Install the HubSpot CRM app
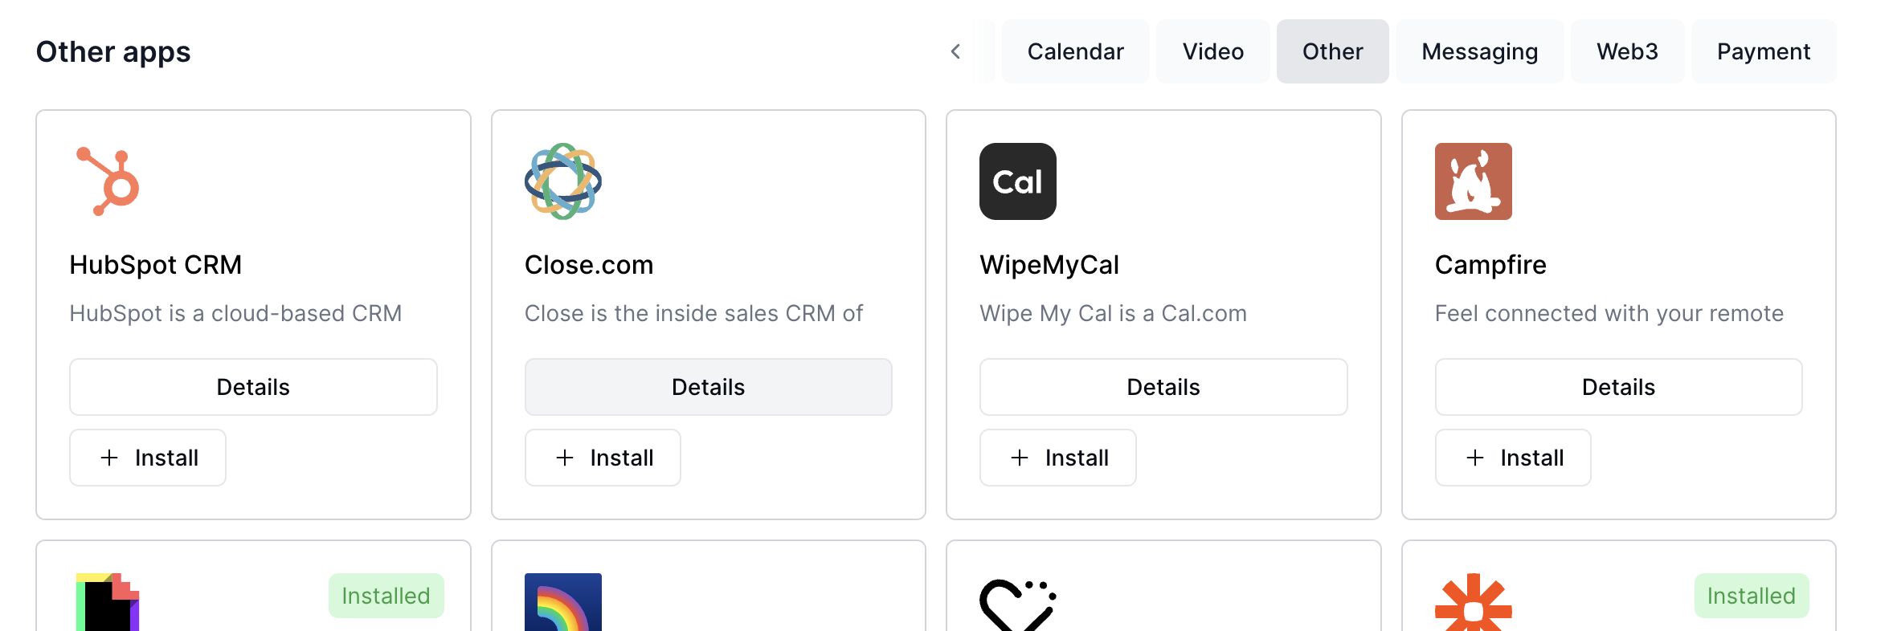Screen dimensions: 1893x631 pos(147,458)
